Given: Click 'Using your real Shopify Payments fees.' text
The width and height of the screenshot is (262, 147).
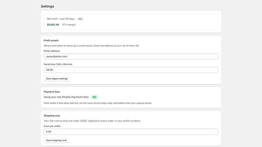Looking at the screenshot, I should (66, 97).
